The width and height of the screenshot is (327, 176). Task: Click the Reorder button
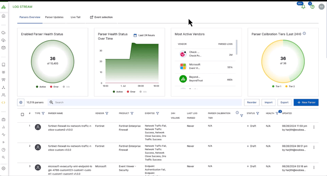tap(252, 103)
